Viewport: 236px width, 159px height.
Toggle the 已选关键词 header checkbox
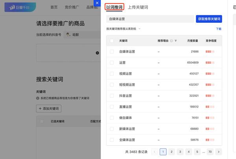42,121
